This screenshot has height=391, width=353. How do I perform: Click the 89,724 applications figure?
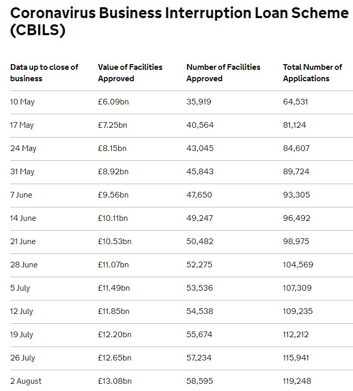pyautogui.click(x=296, y=172)
